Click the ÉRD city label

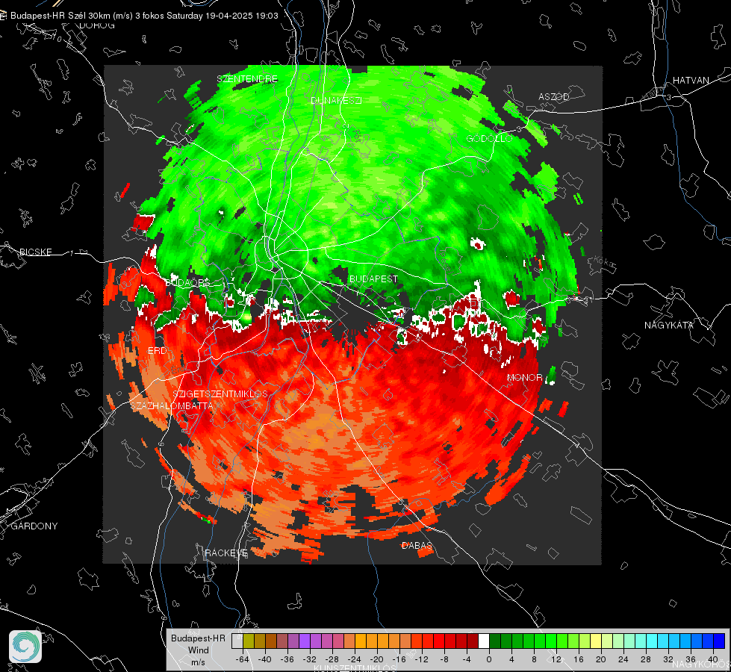coord(157,351)
